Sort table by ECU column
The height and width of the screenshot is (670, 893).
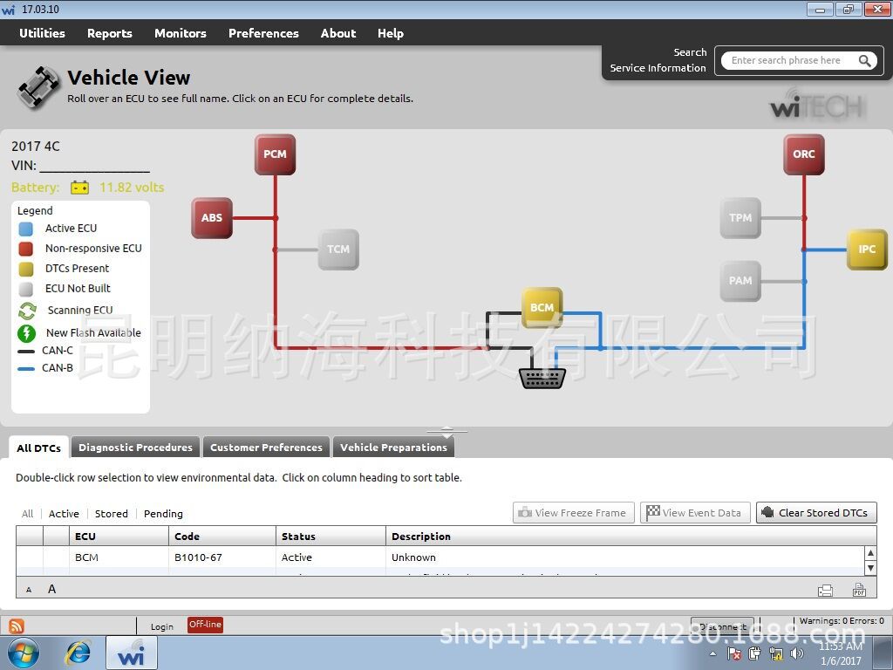point(119,537)
